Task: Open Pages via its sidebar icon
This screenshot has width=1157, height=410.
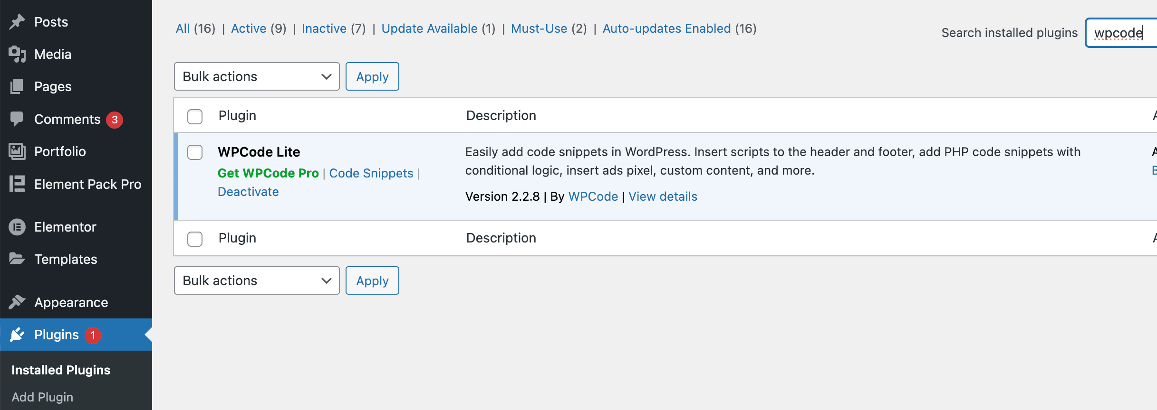Action: pyautogui.click(x=17, y=86)
